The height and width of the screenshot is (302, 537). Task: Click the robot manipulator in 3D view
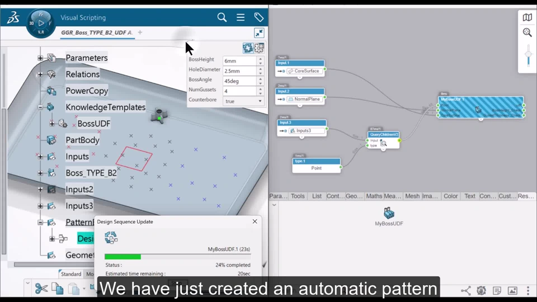(159, 116)
